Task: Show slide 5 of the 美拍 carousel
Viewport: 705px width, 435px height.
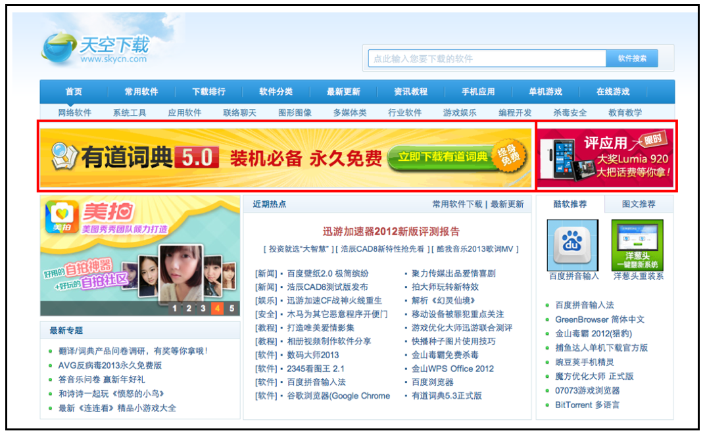Action: 231,308
